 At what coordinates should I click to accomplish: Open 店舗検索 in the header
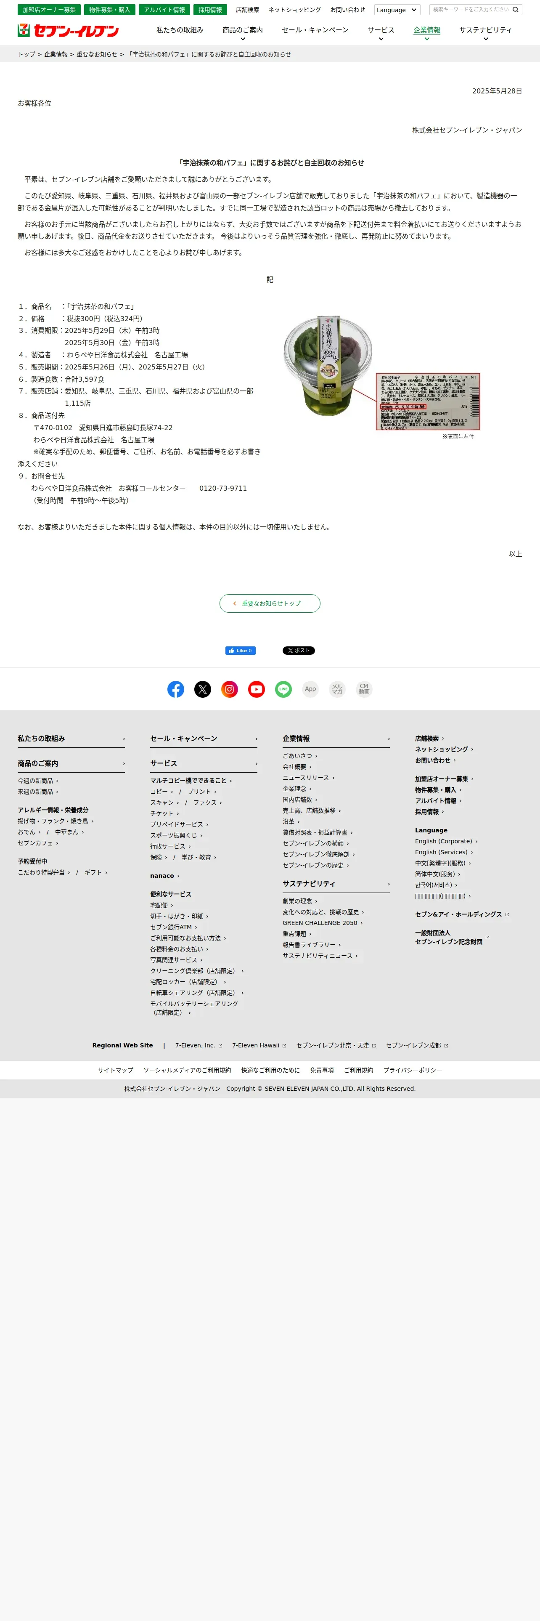[x=247, y=10]
